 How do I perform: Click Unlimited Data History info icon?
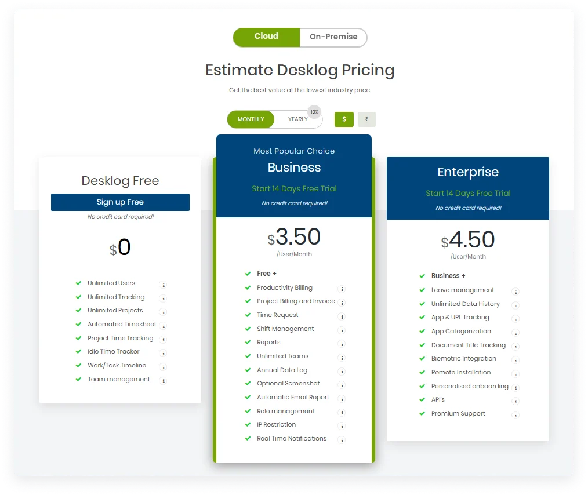click(516, 305)
